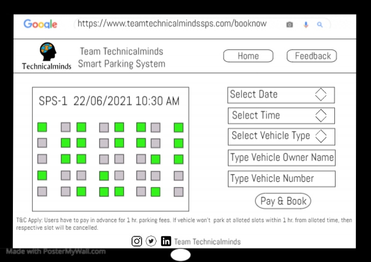Open the LinkedIn icon in footer
371x262 pixels.
click(x=166, y=242)
